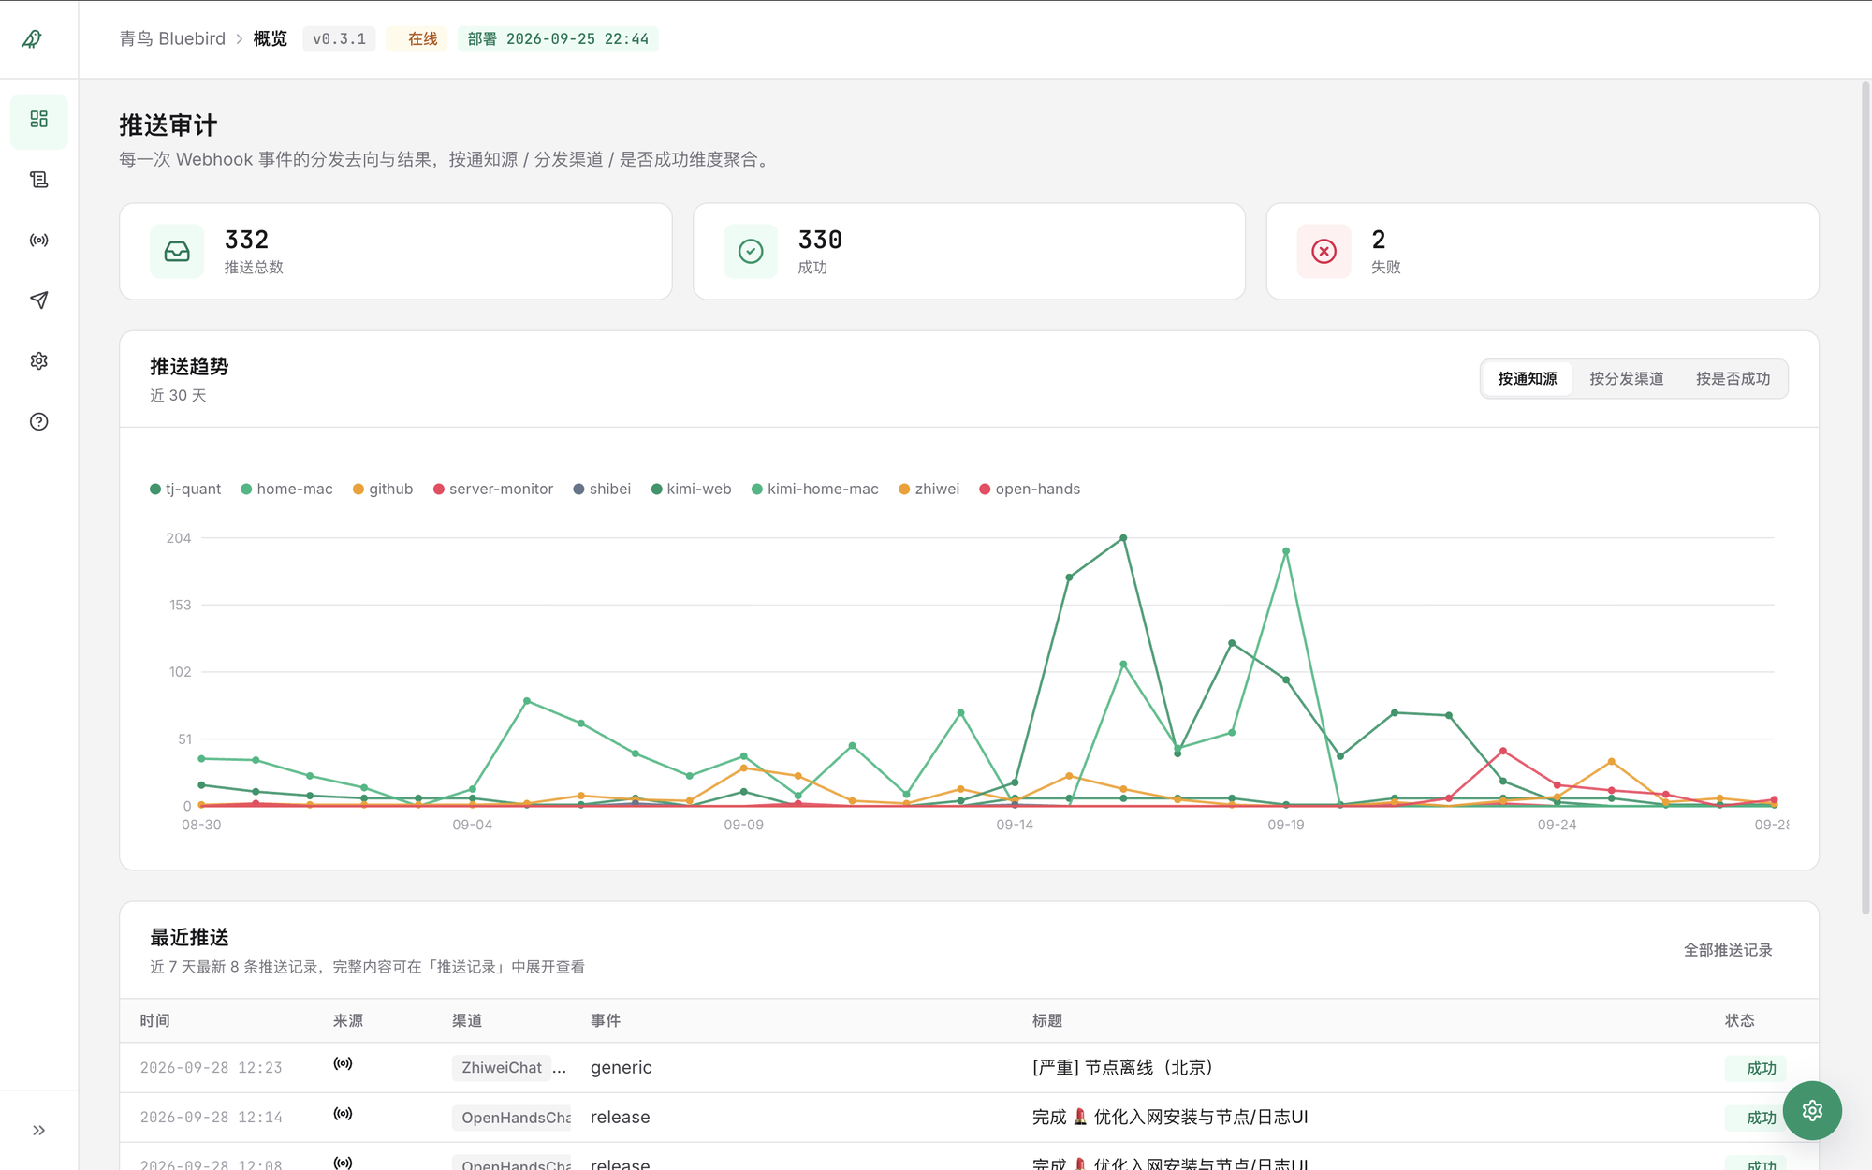Open 全部推送记录 link
The height and width of the screenshot is (1170, 1872).
(1728, 950)
